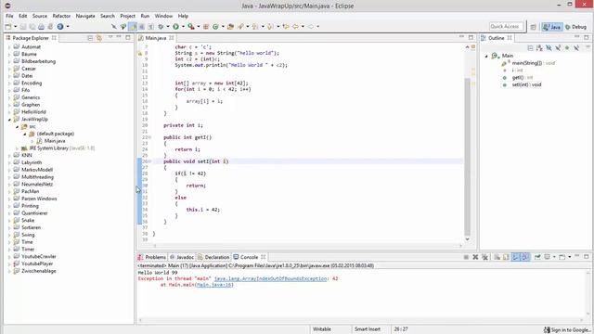
Task: Click Sort alphabetically icon in Outline
Action: coord(539,47)
